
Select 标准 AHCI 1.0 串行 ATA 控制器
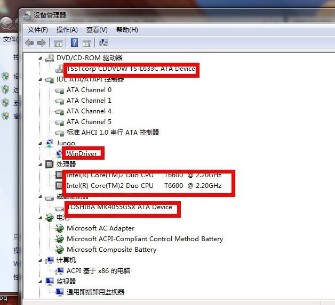click(x=113, y=133)
